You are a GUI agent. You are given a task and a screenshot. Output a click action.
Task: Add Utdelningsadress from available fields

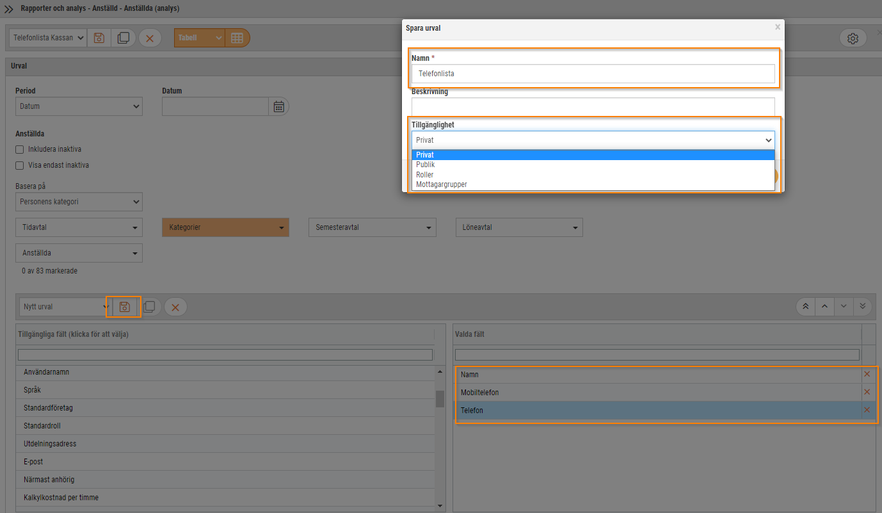225,444
